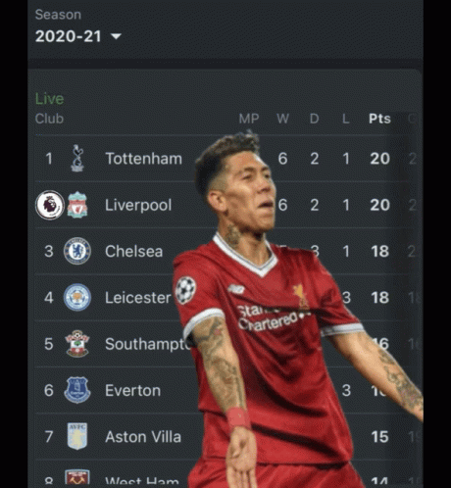Image resolution: width=451 pixels, height=488 pixels.
Task: Click the Southampton club crest
Action: tap(77, 344)
